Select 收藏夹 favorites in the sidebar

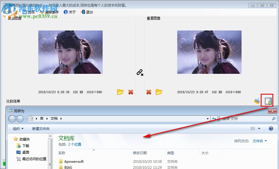(24, 139)
